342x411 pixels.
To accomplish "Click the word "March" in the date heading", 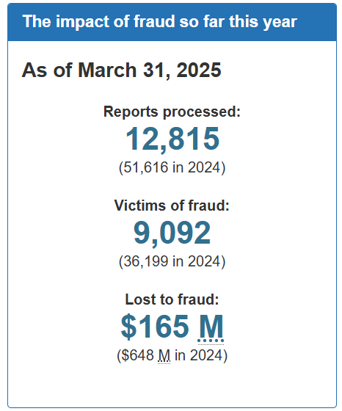I will click(107, 70).
